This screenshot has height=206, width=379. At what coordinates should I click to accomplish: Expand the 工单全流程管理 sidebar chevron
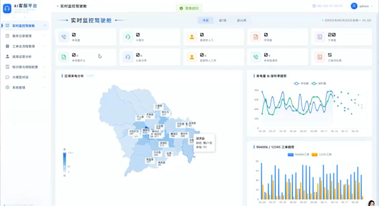[45, 46]
